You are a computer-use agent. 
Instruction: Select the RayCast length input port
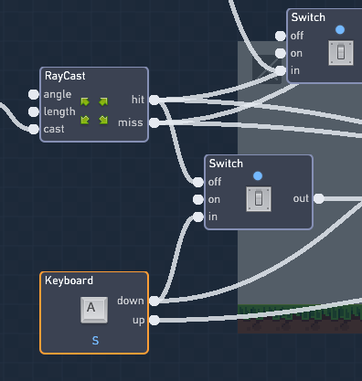point(34,111)
